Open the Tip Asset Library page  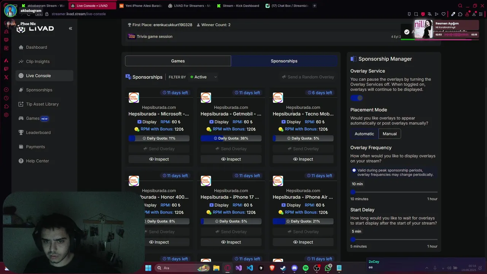(x=45, y=104)
